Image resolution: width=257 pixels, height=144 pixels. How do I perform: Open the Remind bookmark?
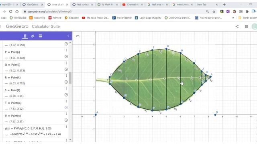55,18
